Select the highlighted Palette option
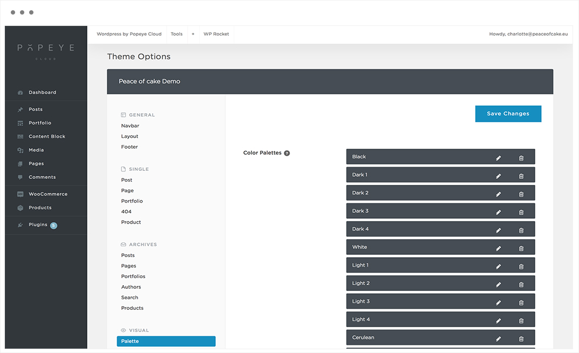 coord(166,341)
